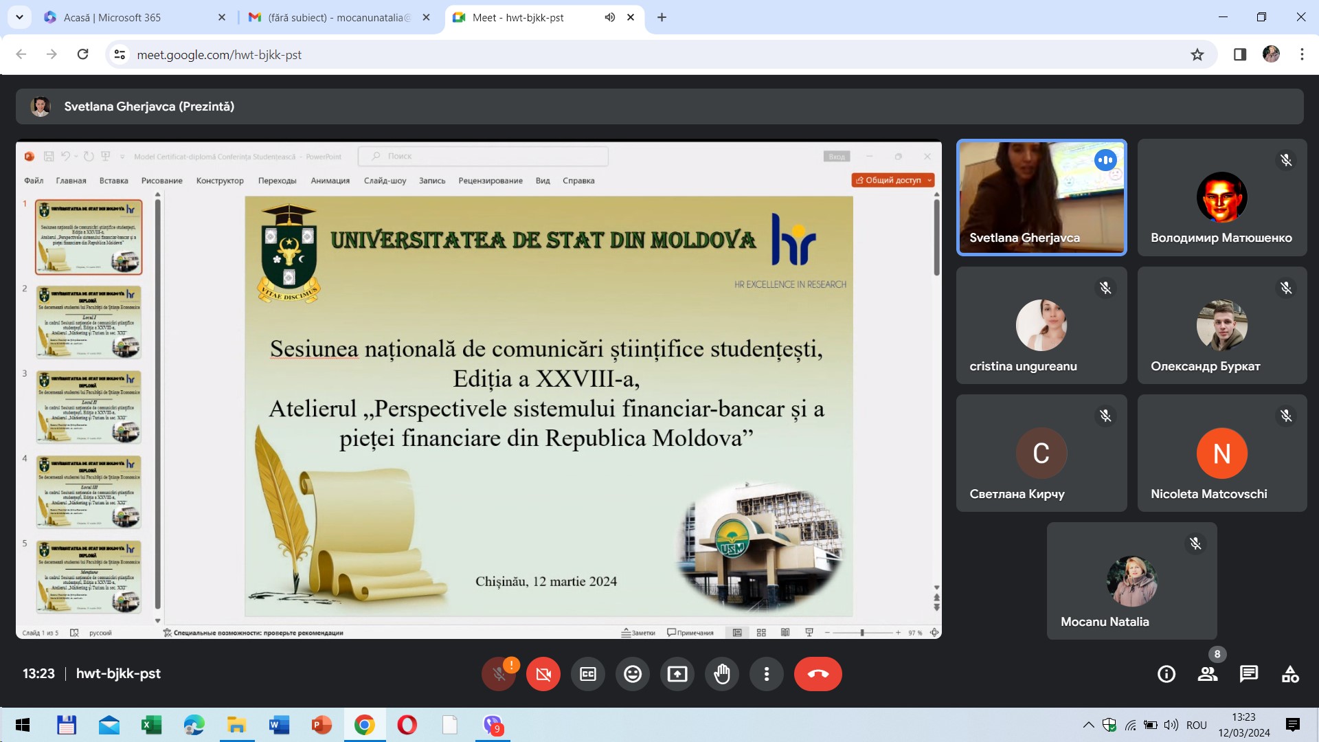Open a new browser tab
The height and width of the screenshot is (742, 1319).
[662, 17]
